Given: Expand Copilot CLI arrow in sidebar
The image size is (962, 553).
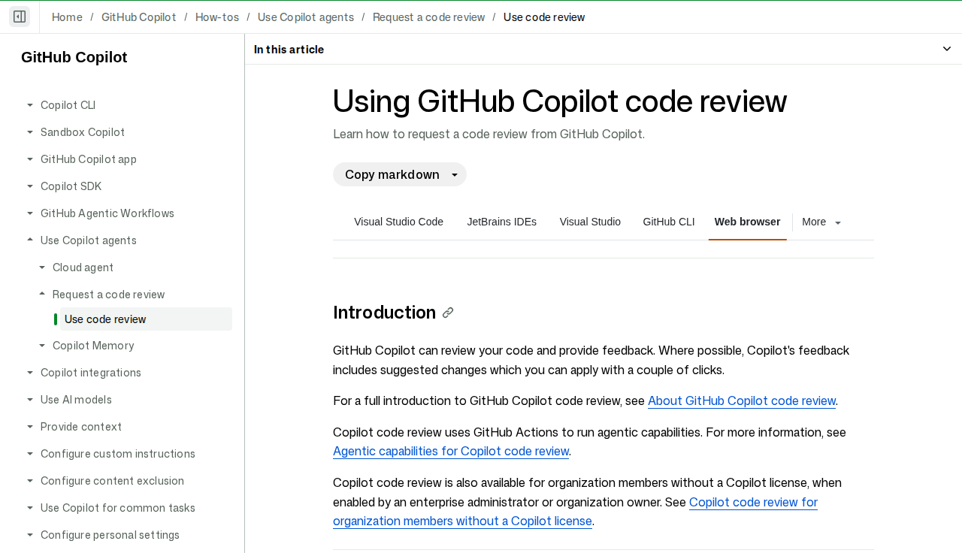Looking at the screenshot, I should point(30,105).
